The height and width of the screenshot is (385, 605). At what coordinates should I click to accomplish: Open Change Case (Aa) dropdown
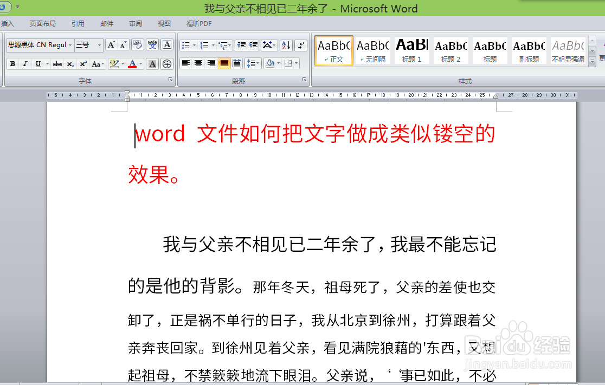pyautogui.click(x=98, y=64)
